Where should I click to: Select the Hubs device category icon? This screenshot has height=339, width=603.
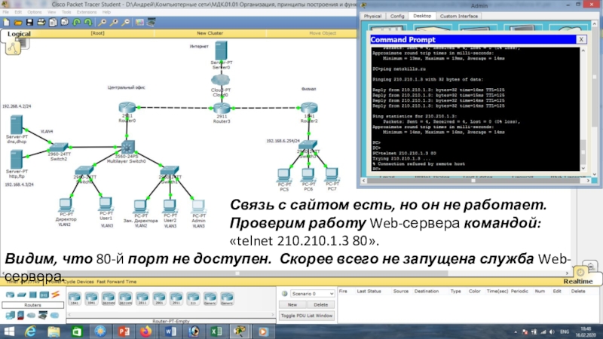coord(32,295)
